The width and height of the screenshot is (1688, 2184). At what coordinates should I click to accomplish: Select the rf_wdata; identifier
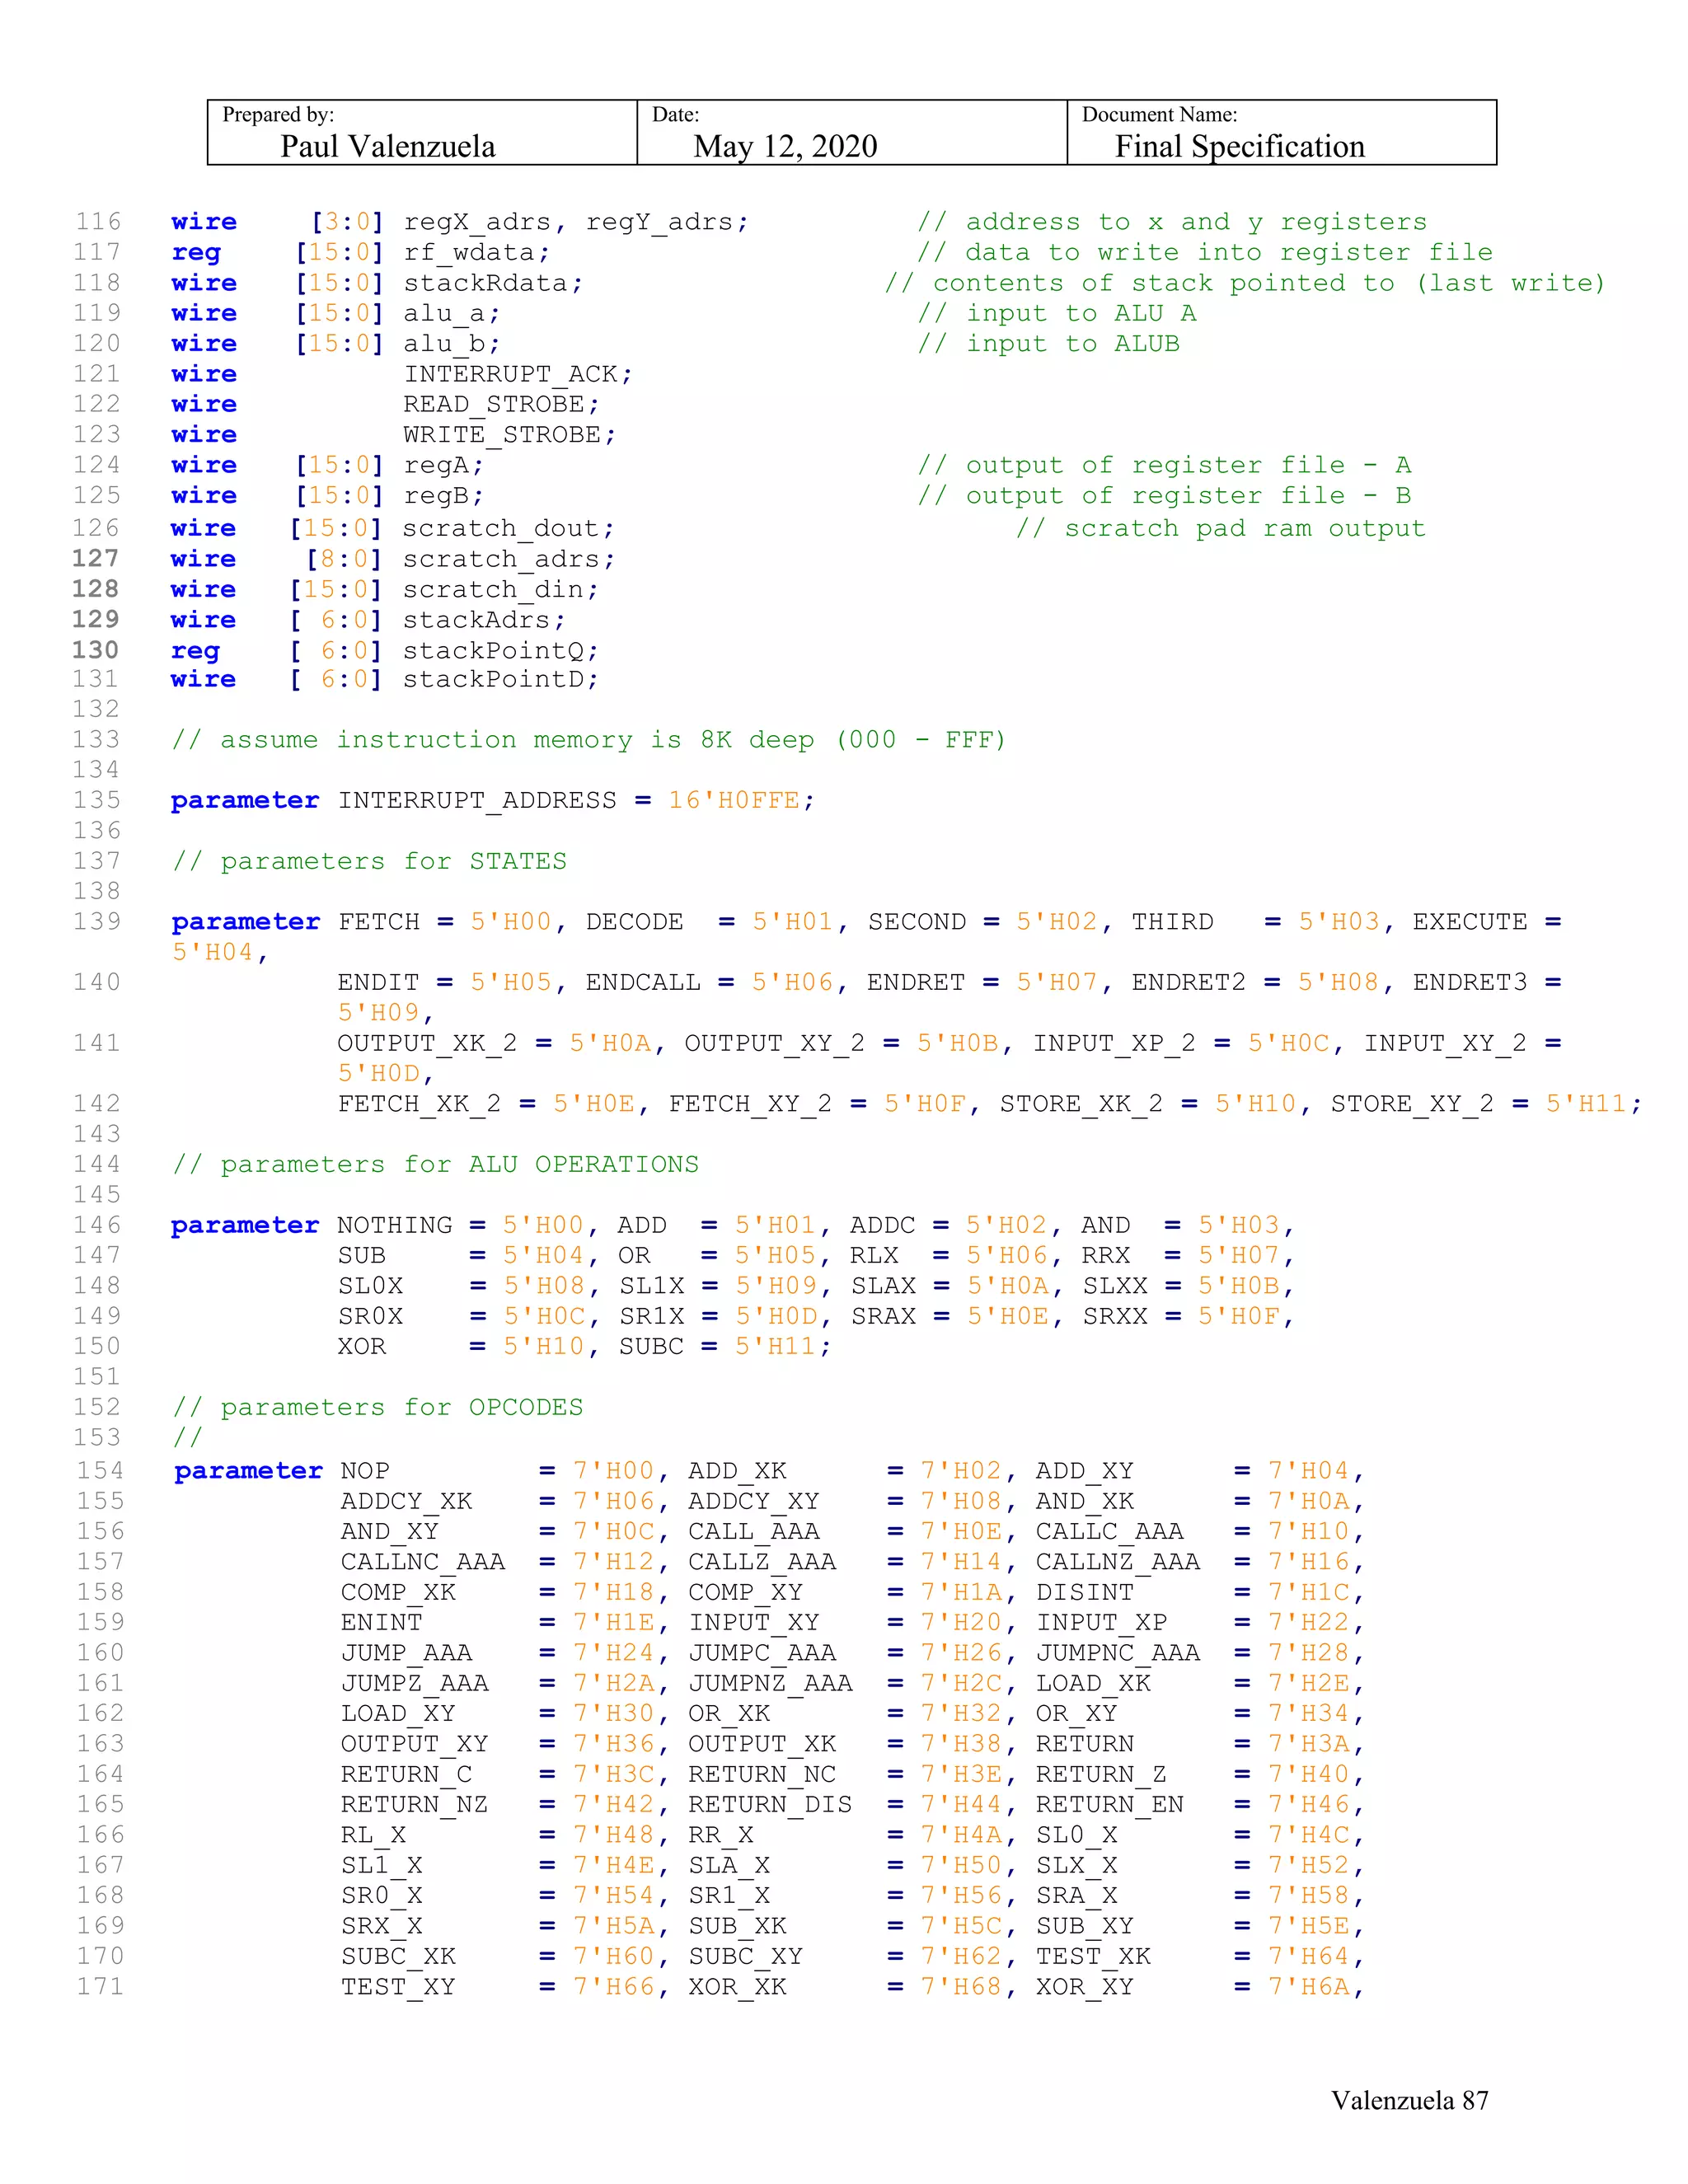[x=477, y=252]
